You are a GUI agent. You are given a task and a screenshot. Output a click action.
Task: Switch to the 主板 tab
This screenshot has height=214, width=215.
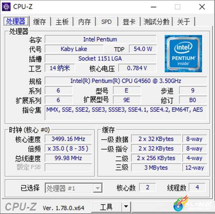point(62,22)
